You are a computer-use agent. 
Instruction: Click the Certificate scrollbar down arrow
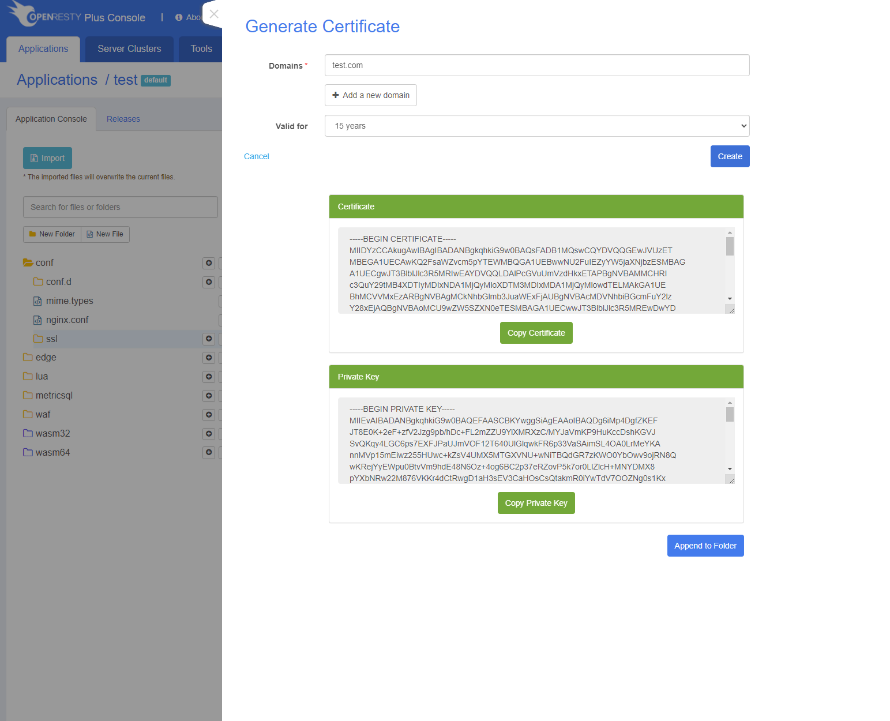730,299
